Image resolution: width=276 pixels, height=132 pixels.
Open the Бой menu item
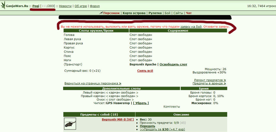(x=167, y=13)
